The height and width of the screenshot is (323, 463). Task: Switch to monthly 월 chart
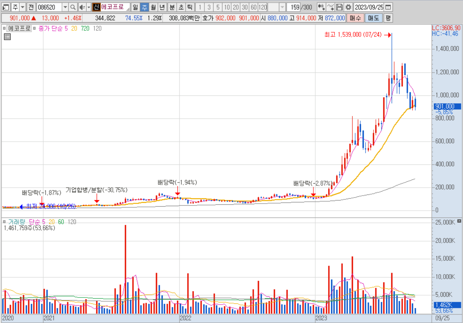click(x=153, y=7)
